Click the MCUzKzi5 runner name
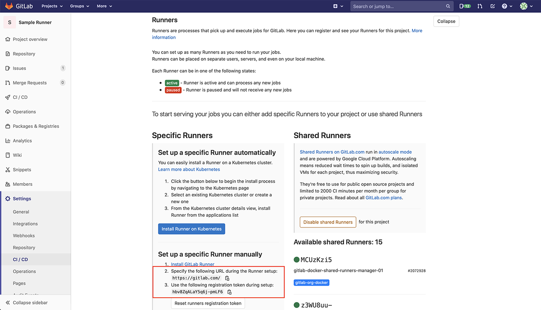Image resolution: width=541 pixels, height=310 pixels. coord(316,260)
